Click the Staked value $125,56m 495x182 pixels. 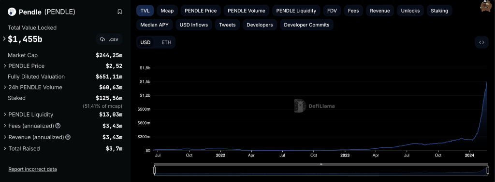click(x=109, y=98)
